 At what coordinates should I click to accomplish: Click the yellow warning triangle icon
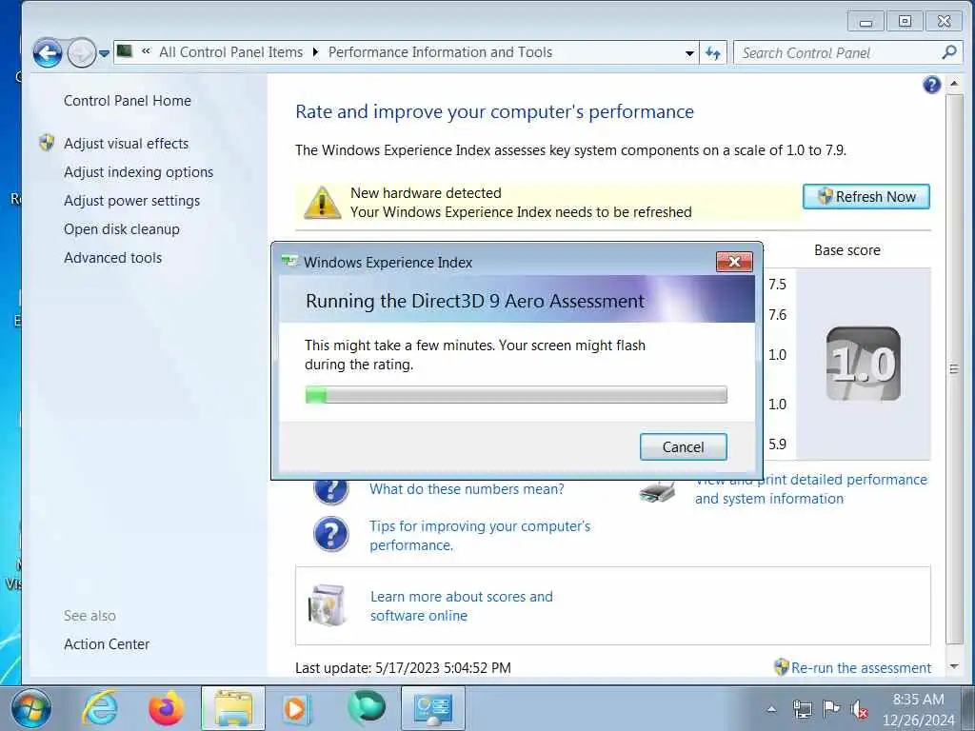point(322,203)
